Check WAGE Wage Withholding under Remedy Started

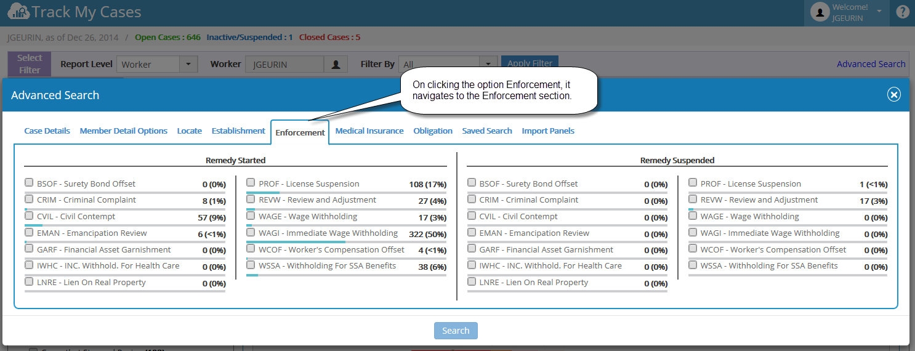(251, 216)
